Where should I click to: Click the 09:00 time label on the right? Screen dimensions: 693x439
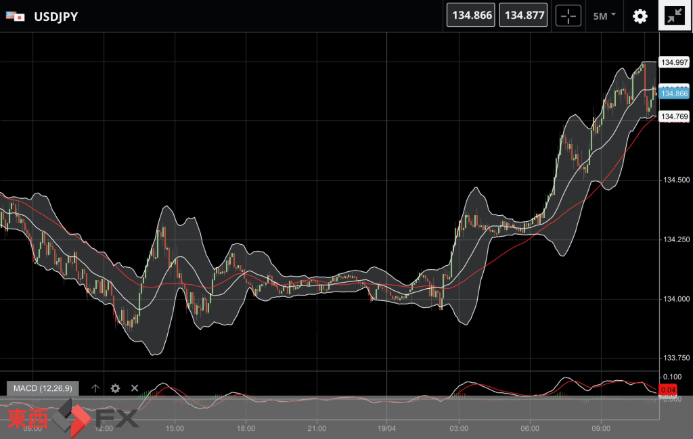click(x=601, y=428)
